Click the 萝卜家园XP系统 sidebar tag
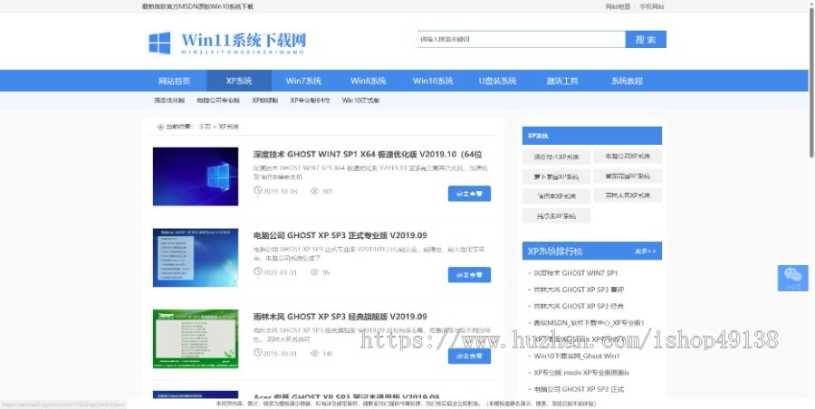 pos(556,176)
